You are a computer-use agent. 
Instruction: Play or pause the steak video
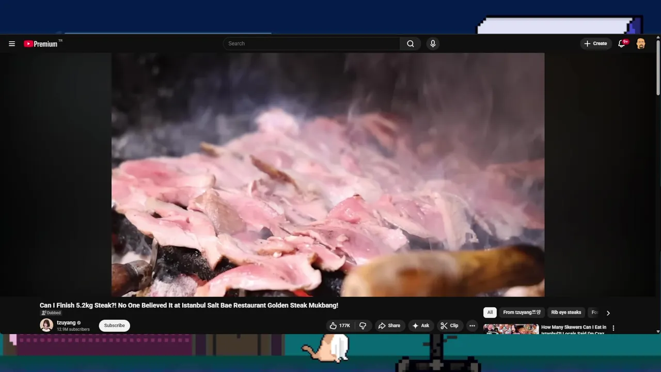(328, 175)
